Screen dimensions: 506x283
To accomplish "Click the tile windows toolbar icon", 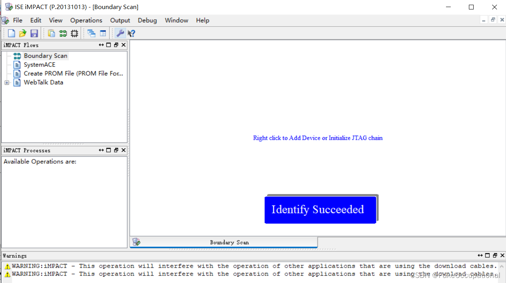I will 103,33.
